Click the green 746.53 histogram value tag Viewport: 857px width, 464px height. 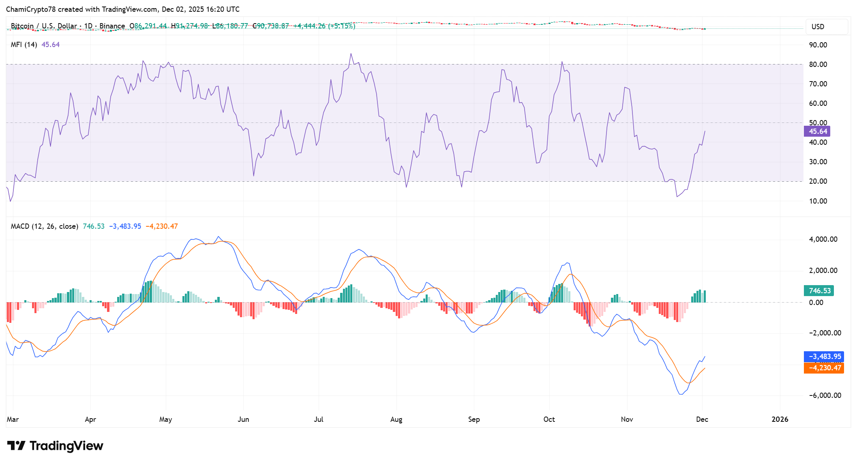point(819,291)
